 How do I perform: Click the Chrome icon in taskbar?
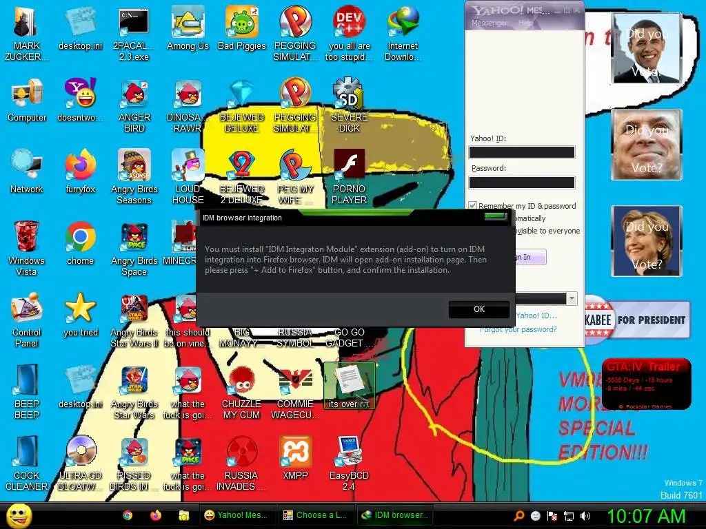pyautogui.click(x=128, y=515)
